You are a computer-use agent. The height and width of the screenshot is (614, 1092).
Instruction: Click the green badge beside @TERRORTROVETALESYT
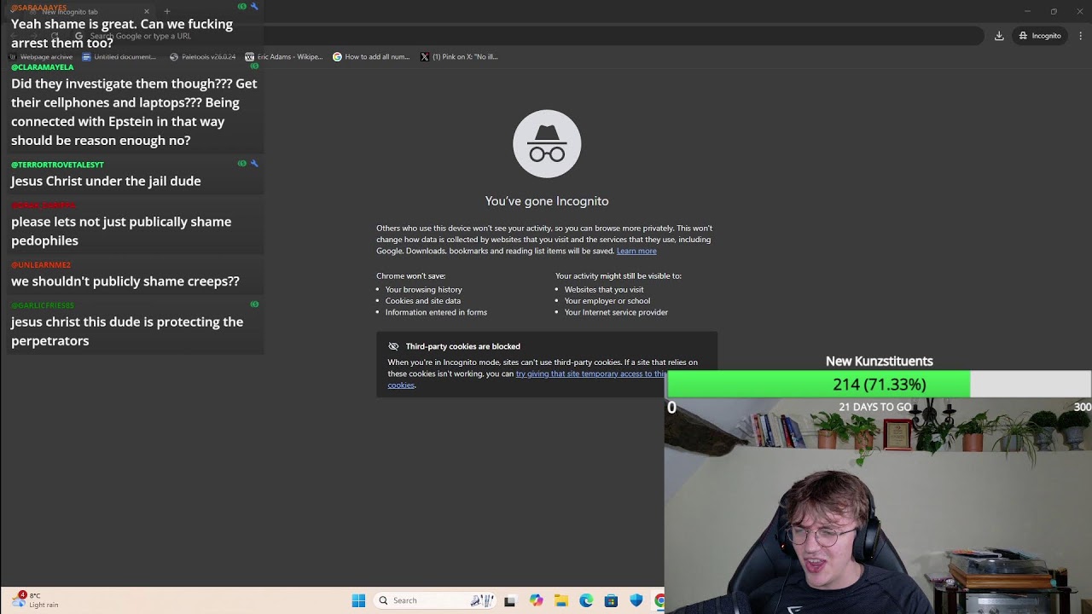click(x=242, y=164)
